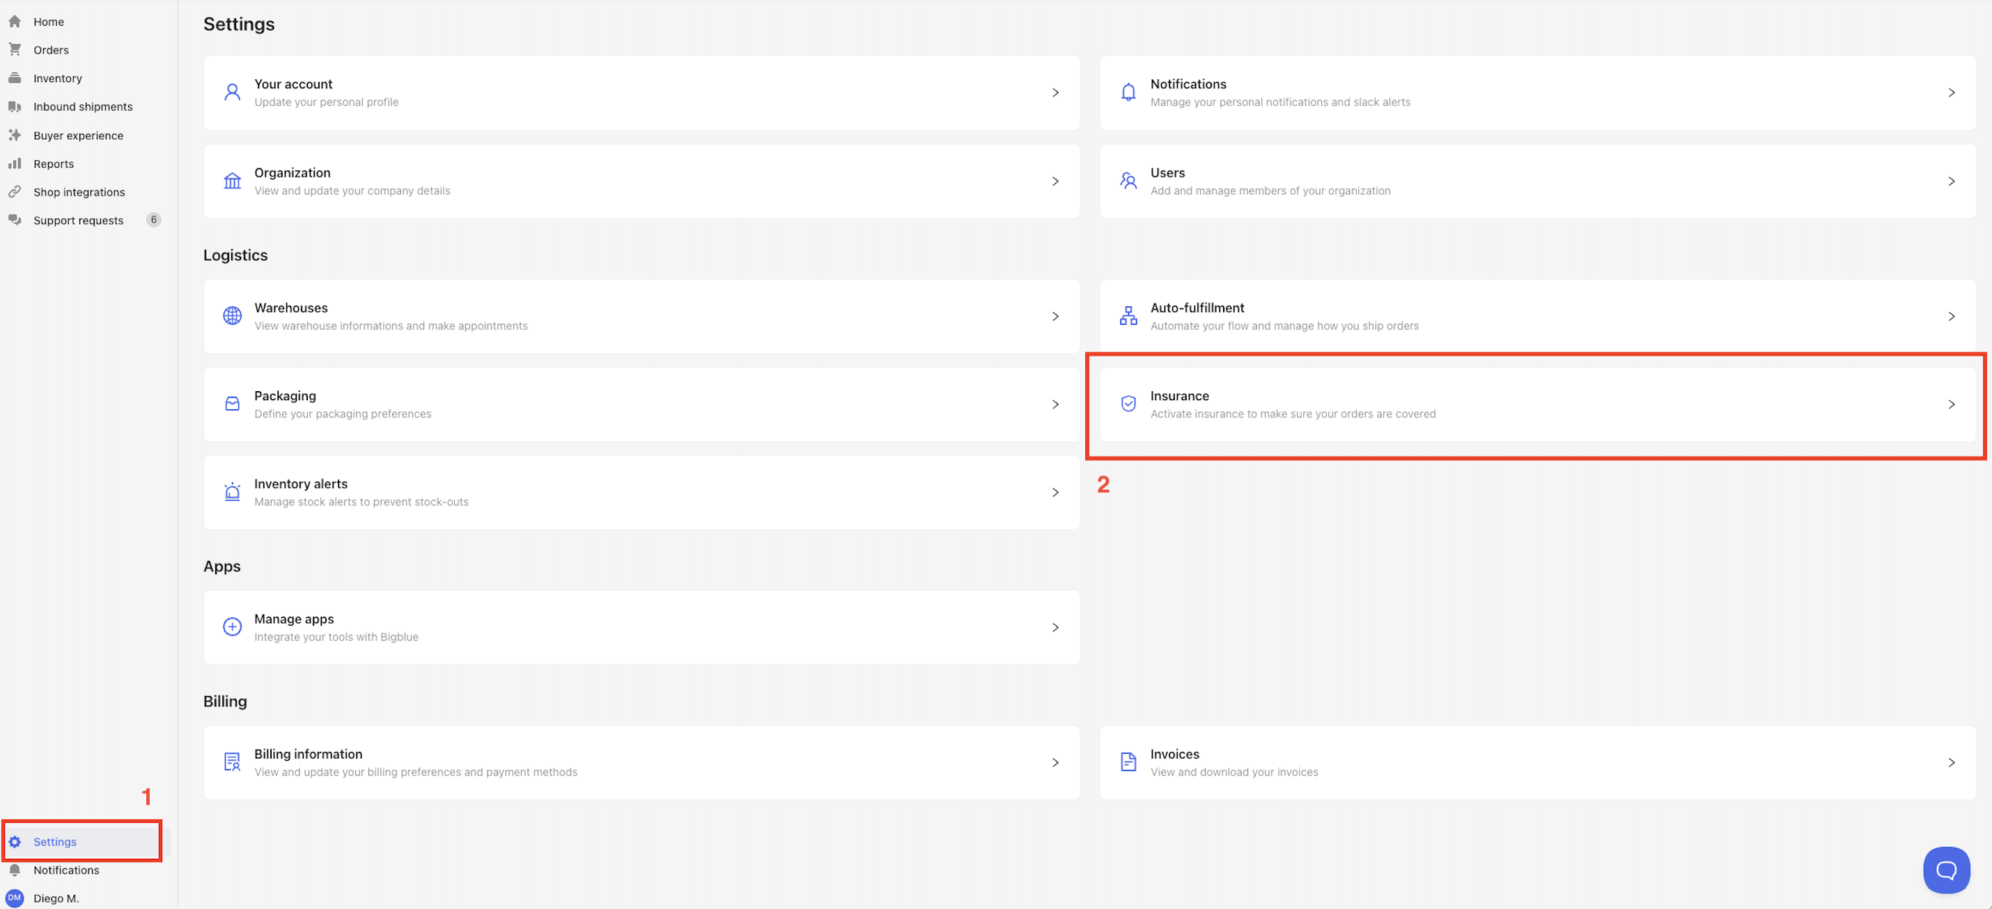Select Settings in the sidebar
The width and height of the screenshot is (1992, 909).
(55, 841)
